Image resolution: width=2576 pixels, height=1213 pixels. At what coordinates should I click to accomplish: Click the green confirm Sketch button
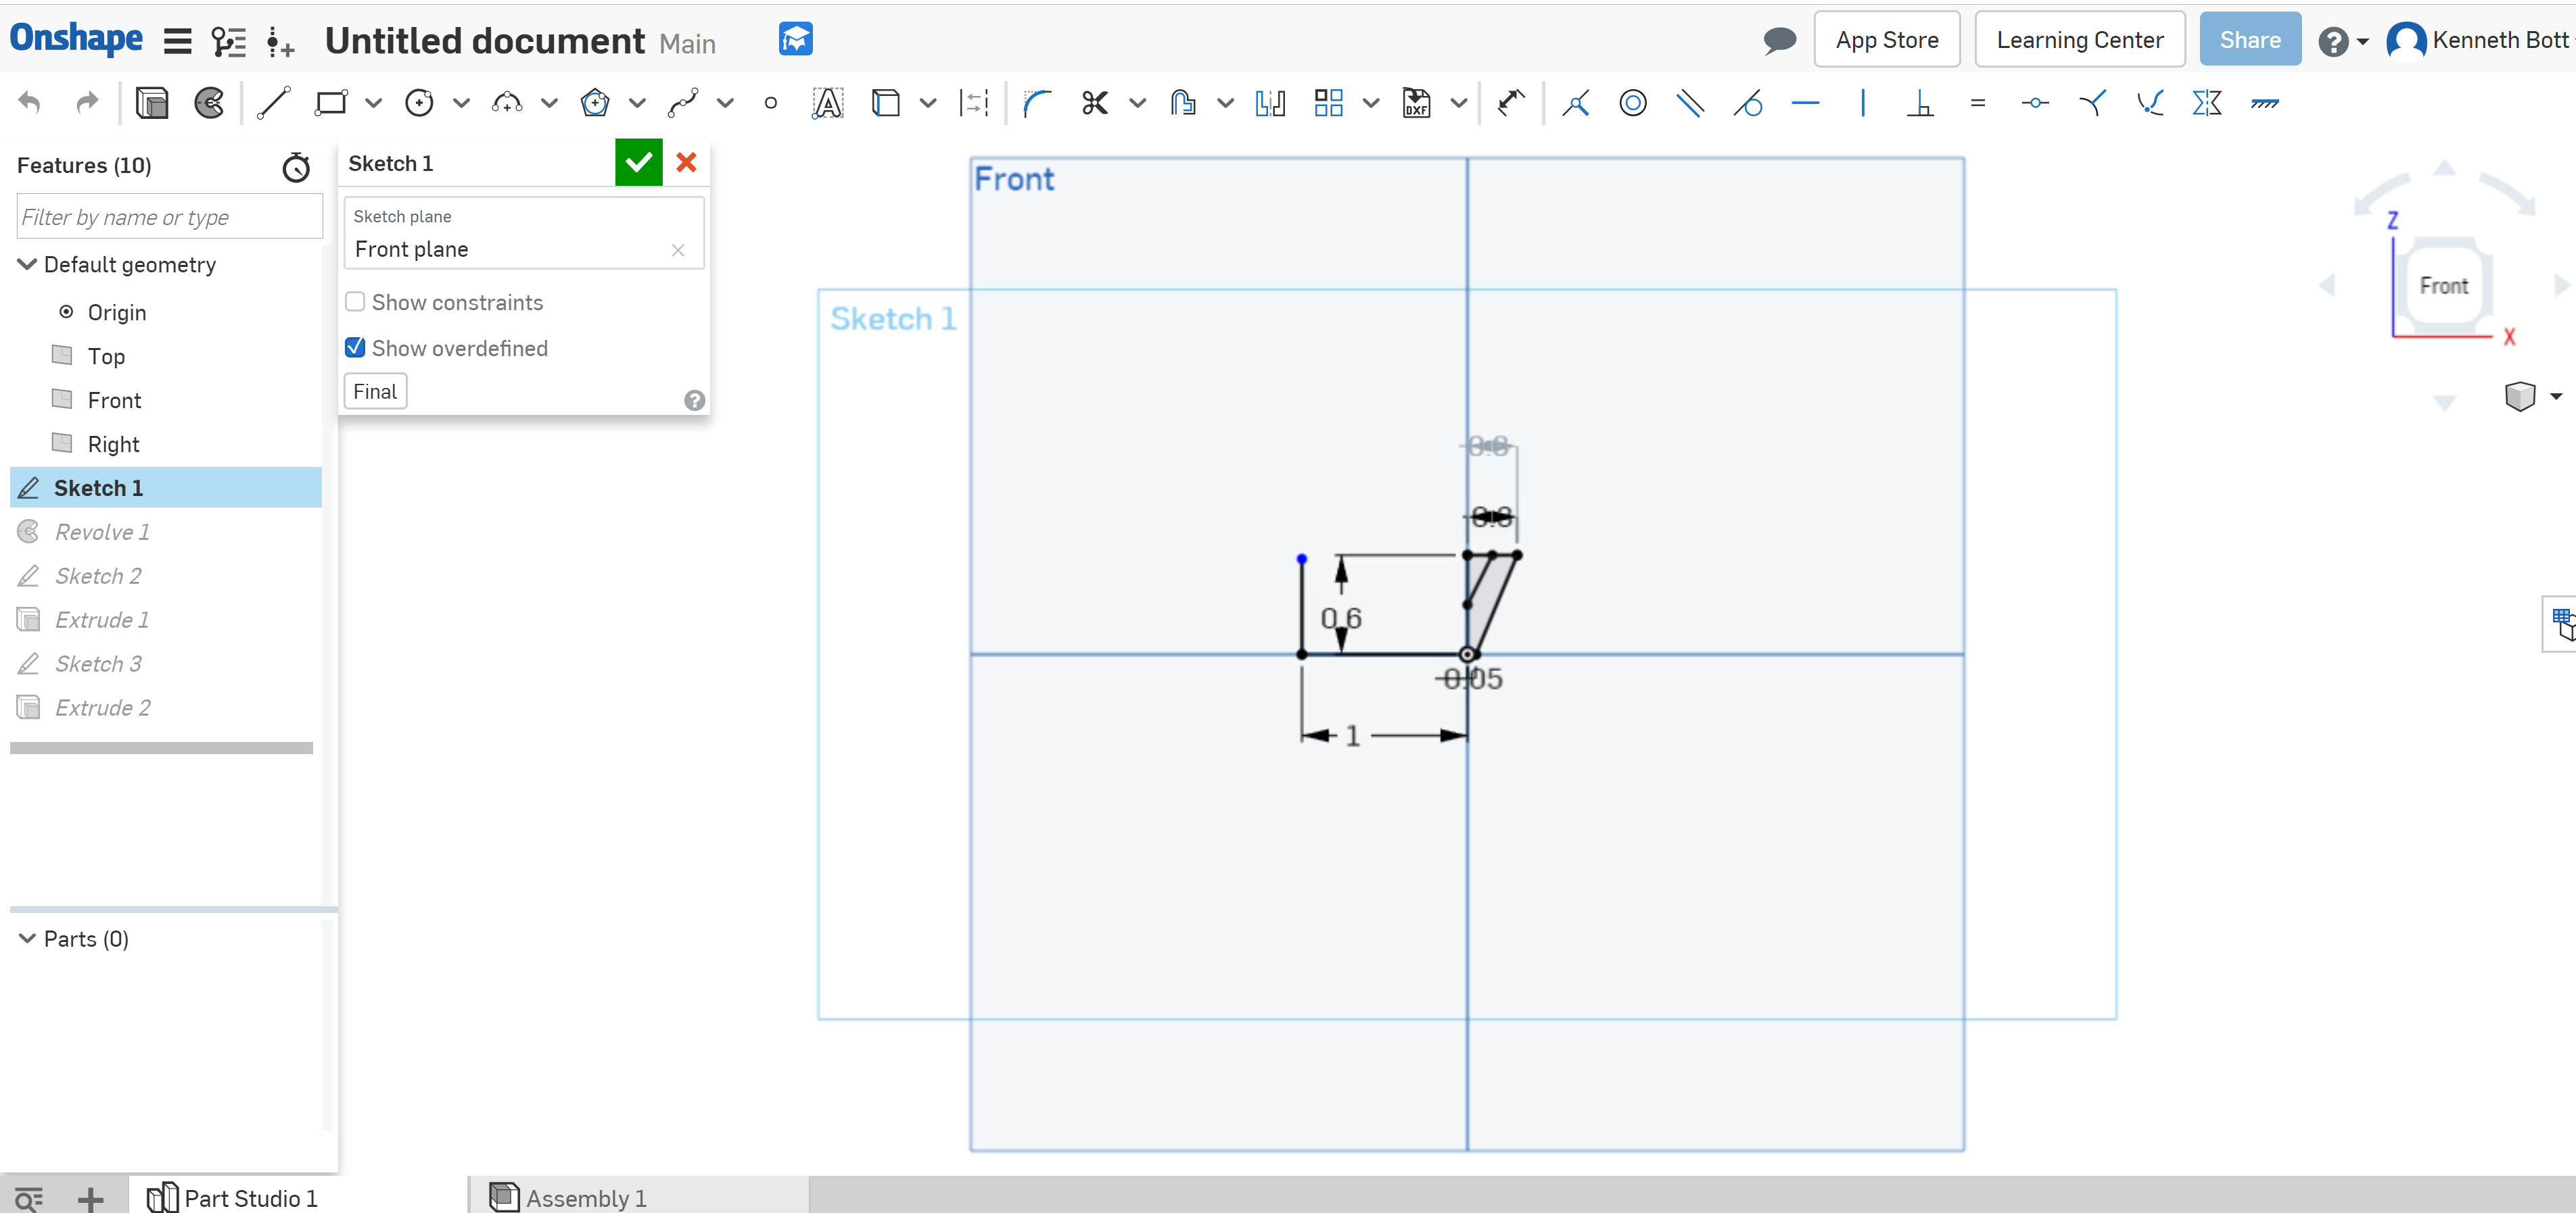click(x=639, y=162)
